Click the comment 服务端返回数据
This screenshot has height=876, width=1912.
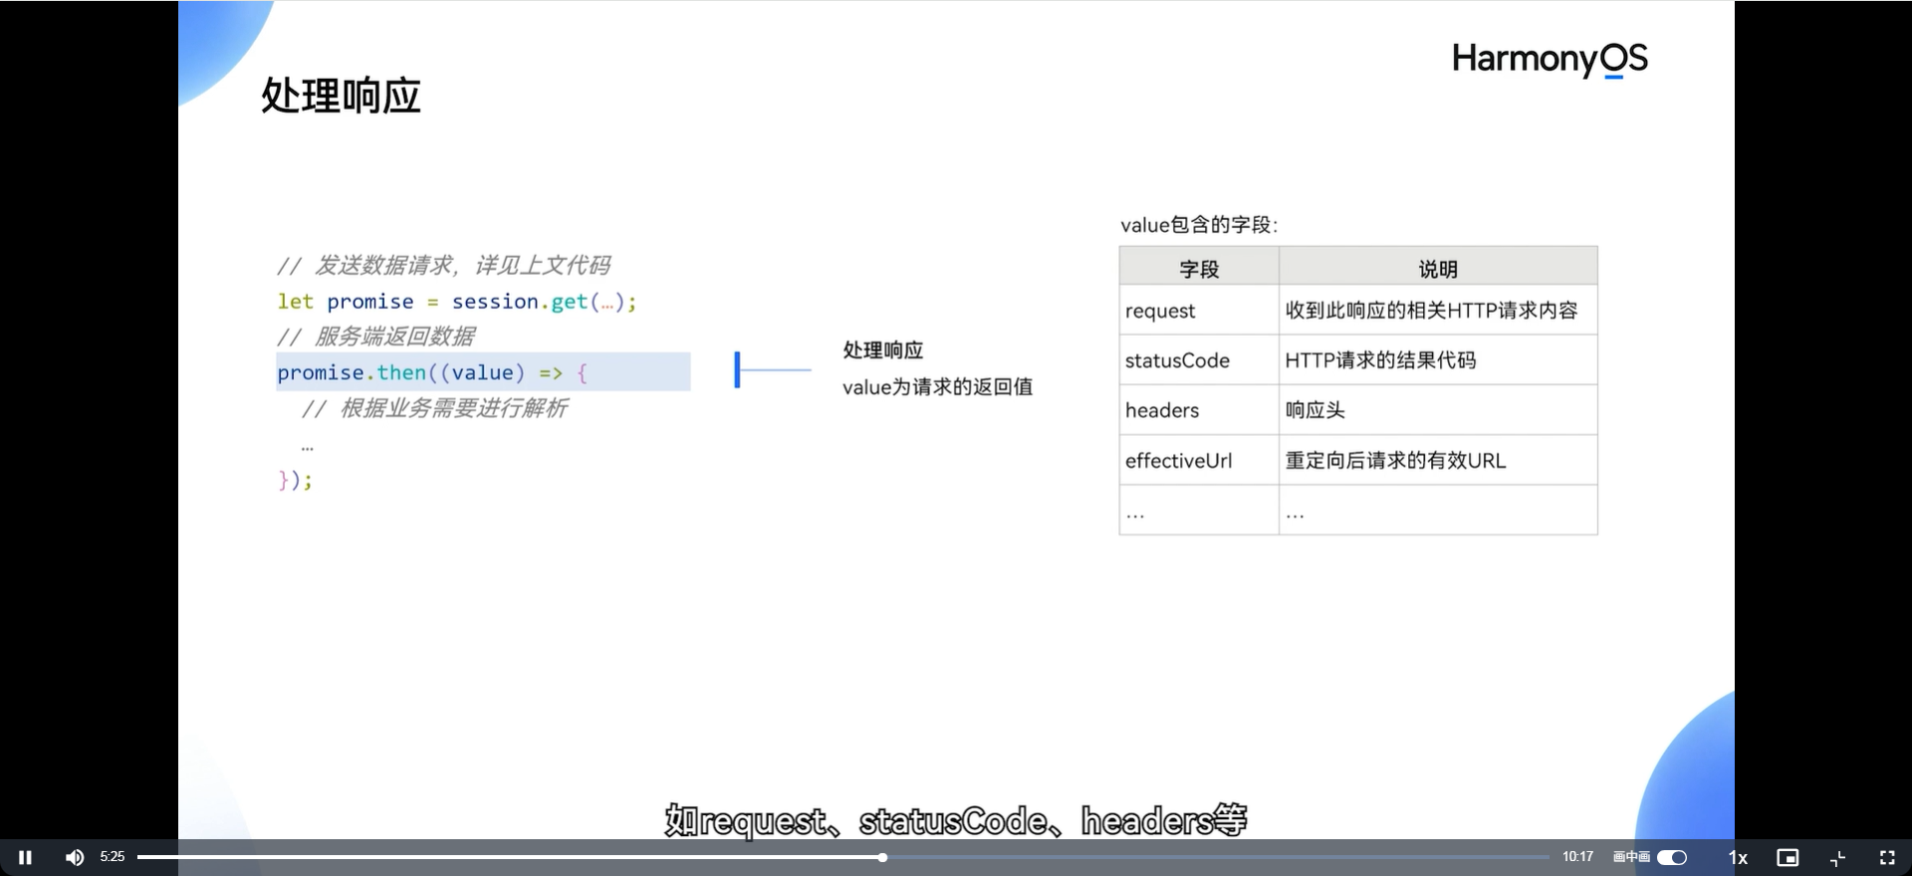tap(375, 336)
